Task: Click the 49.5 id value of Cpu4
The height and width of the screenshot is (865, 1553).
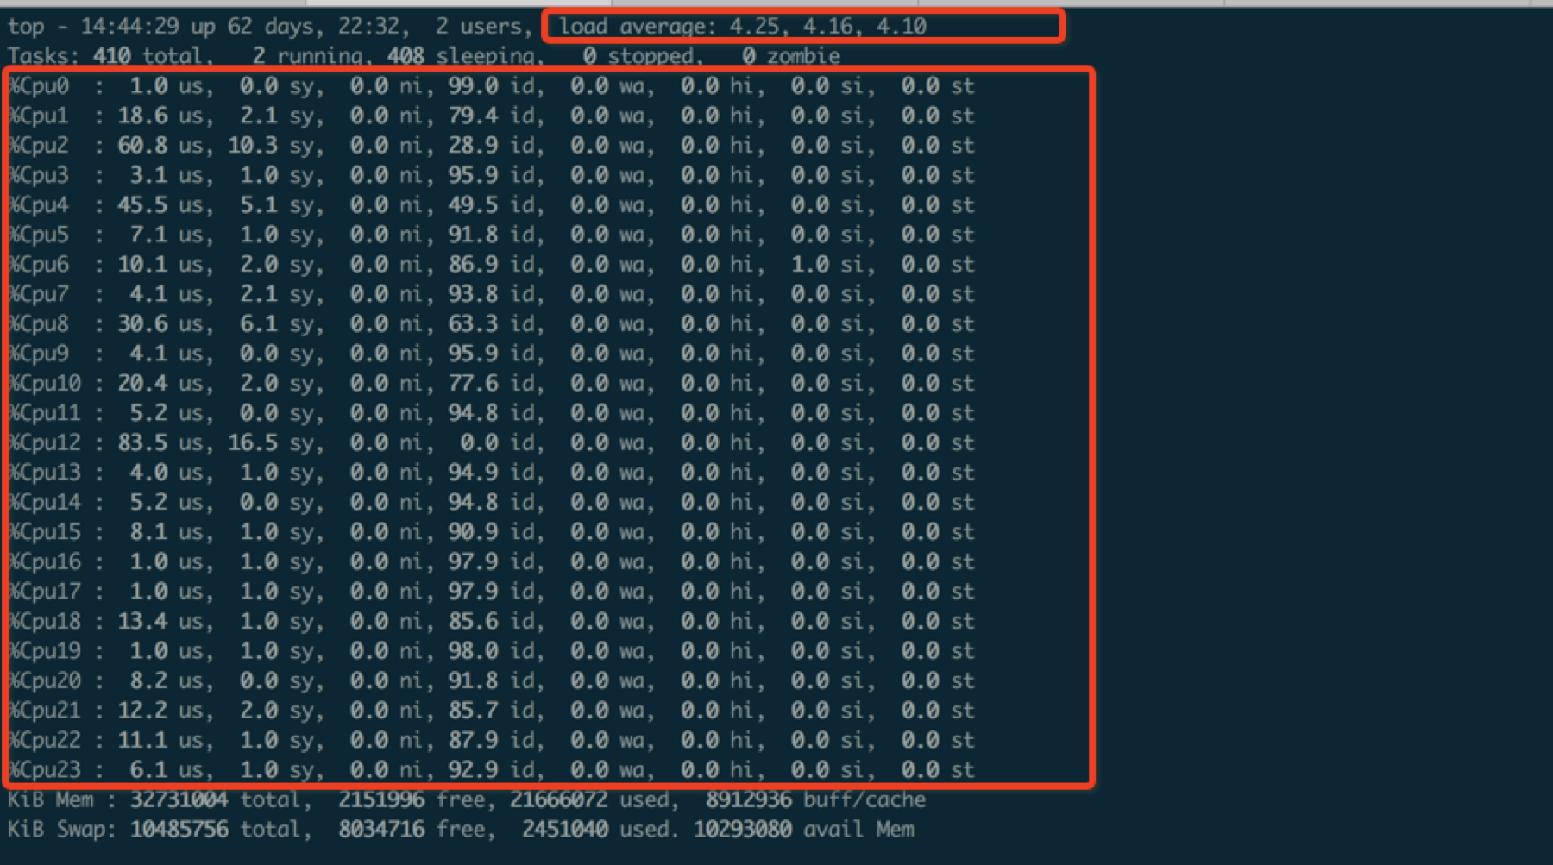Action: (x=473, y=205)
